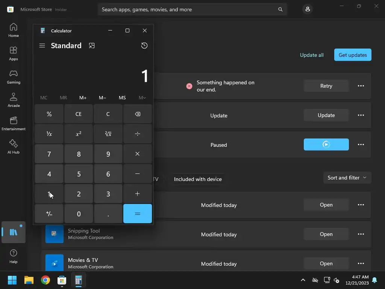Click the square root key
The width and height of the screenshot is (385, 289).
click(108, 134)
